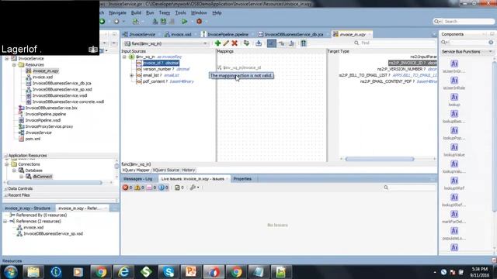Toggle the red error filter in Live Issues
Screen dimensions: 497x279
coord(127,188)
